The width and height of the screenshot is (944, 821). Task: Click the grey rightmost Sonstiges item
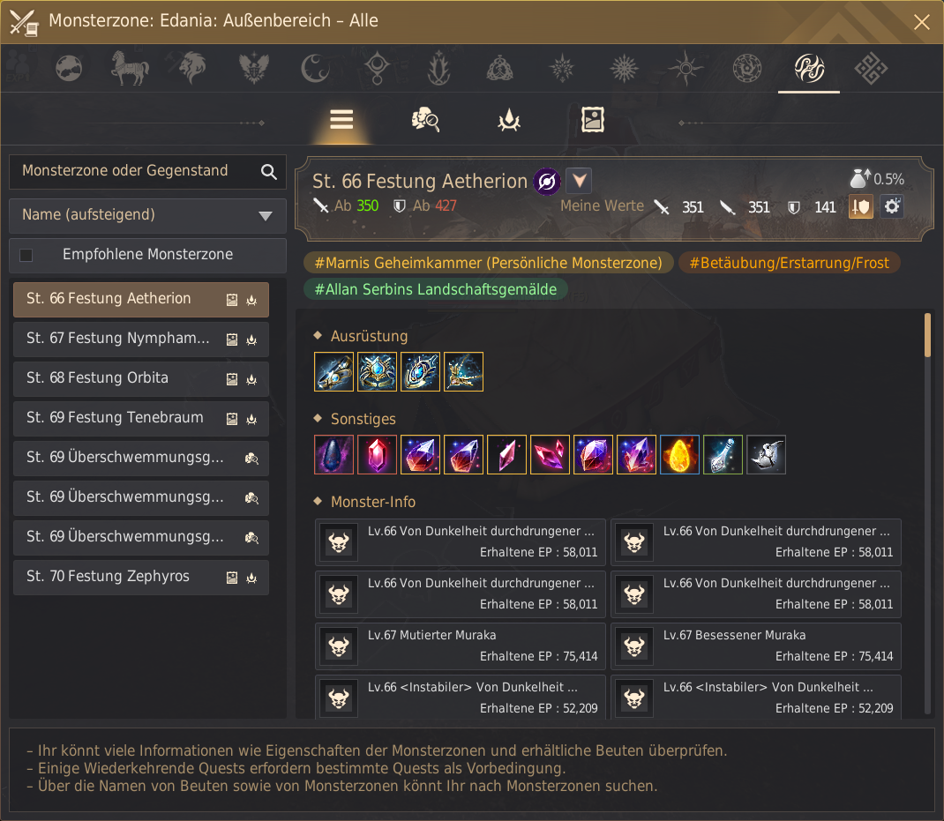click(x=767, y=454)
